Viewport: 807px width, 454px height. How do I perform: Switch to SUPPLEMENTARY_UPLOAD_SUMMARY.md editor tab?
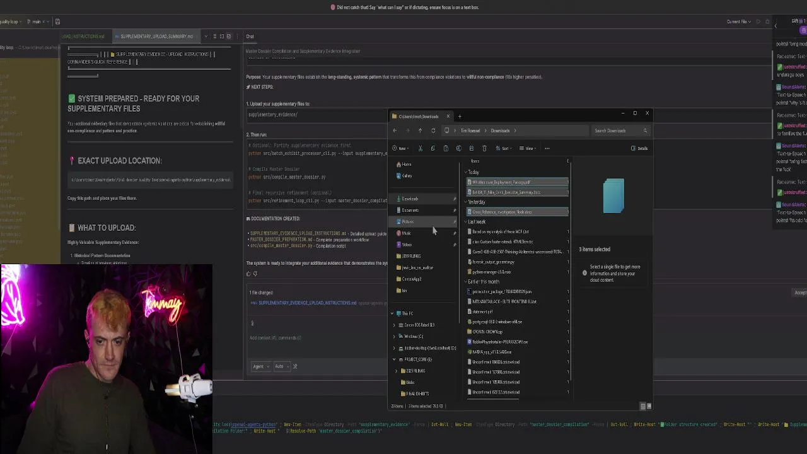(156, 37)
